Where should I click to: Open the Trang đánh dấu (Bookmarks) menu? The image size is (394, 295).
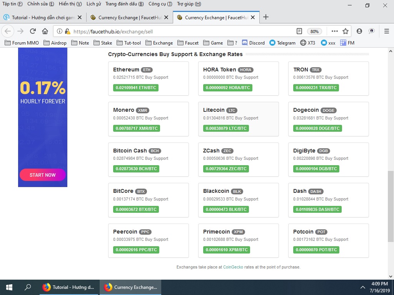[x=125, y=4]
